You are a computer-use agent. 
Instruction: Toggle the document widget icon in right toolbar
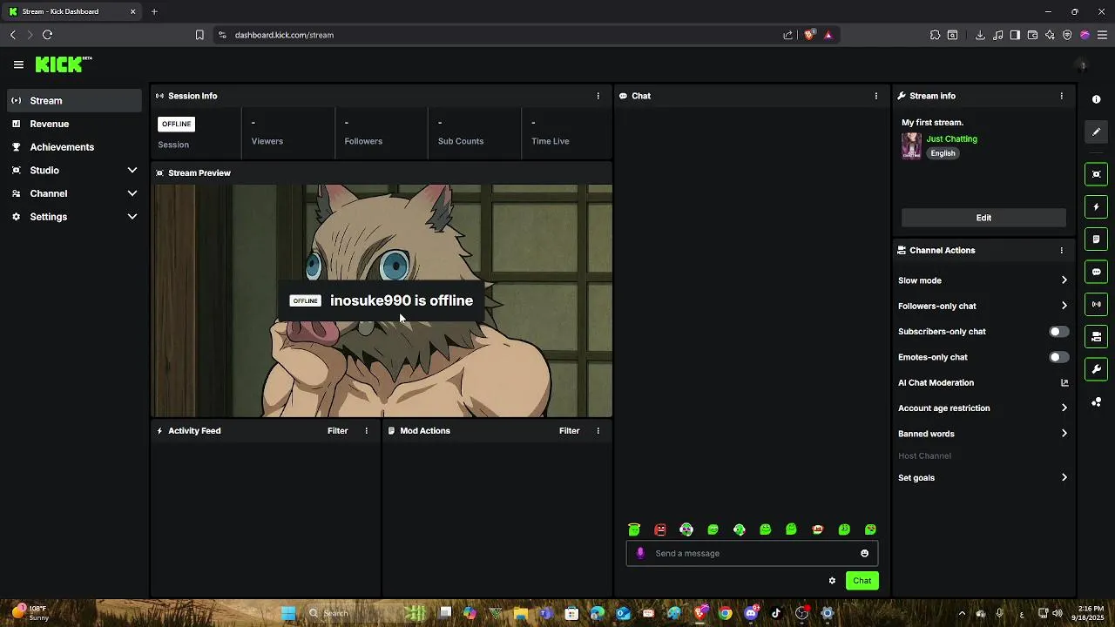click(x=1096, y=239)
